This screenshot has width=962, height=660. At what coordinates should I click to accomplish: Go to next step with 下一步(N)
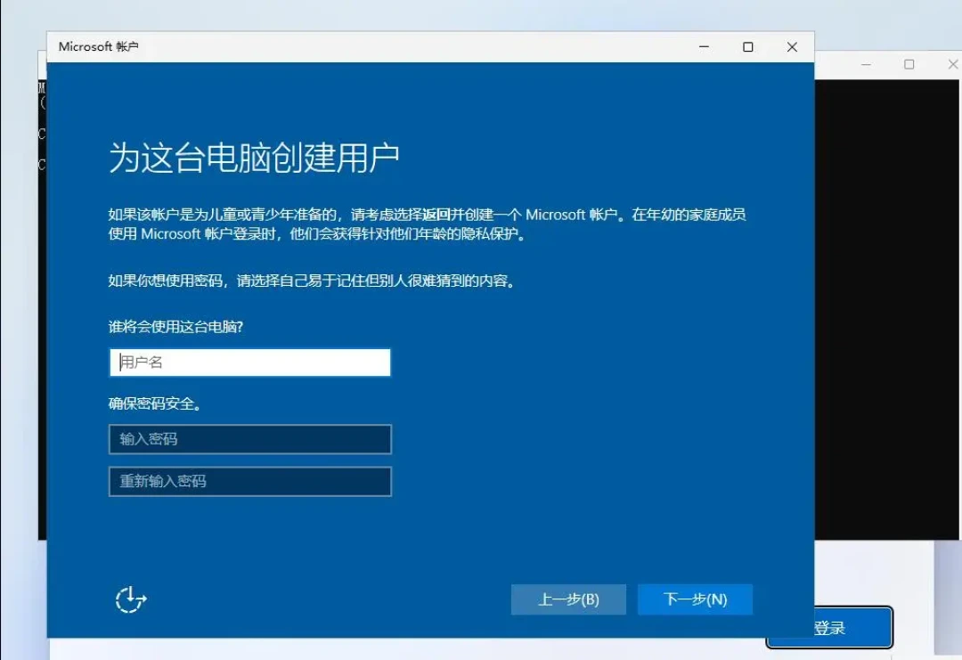[x=695, y=599]
